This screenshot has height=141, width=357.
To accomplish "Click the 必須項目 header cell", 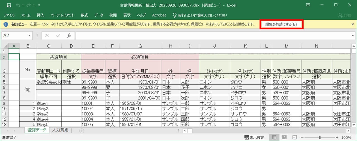I will (140, 57).
